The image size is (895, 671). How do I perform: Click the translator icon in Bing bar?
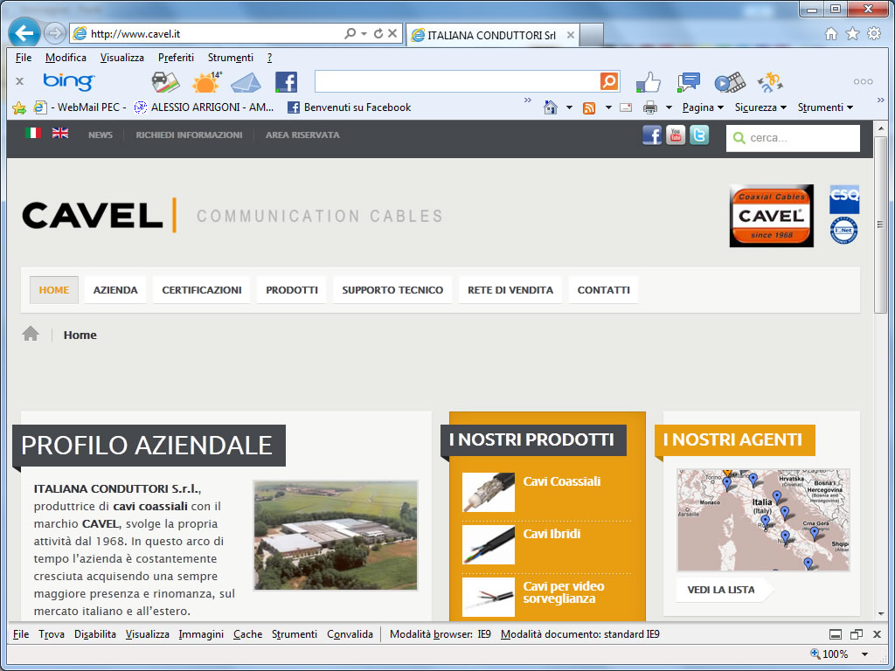(770, 83)
